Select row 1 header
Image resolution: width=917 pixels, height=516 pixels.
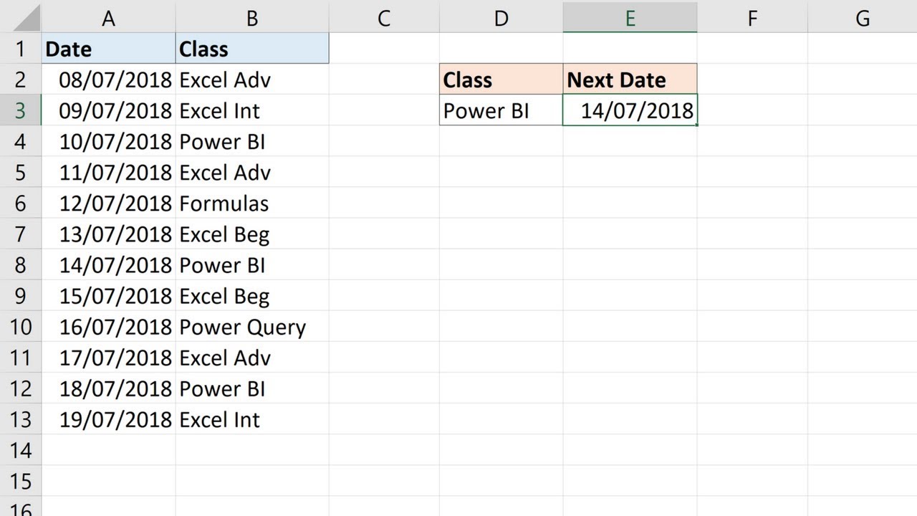click(20, 49)
